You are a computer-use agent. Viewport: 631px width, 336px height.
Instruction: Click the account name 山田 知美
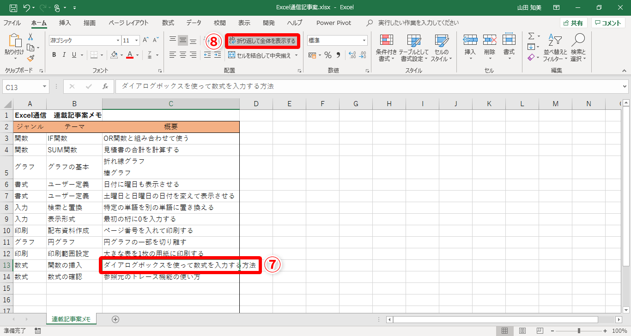530,7
